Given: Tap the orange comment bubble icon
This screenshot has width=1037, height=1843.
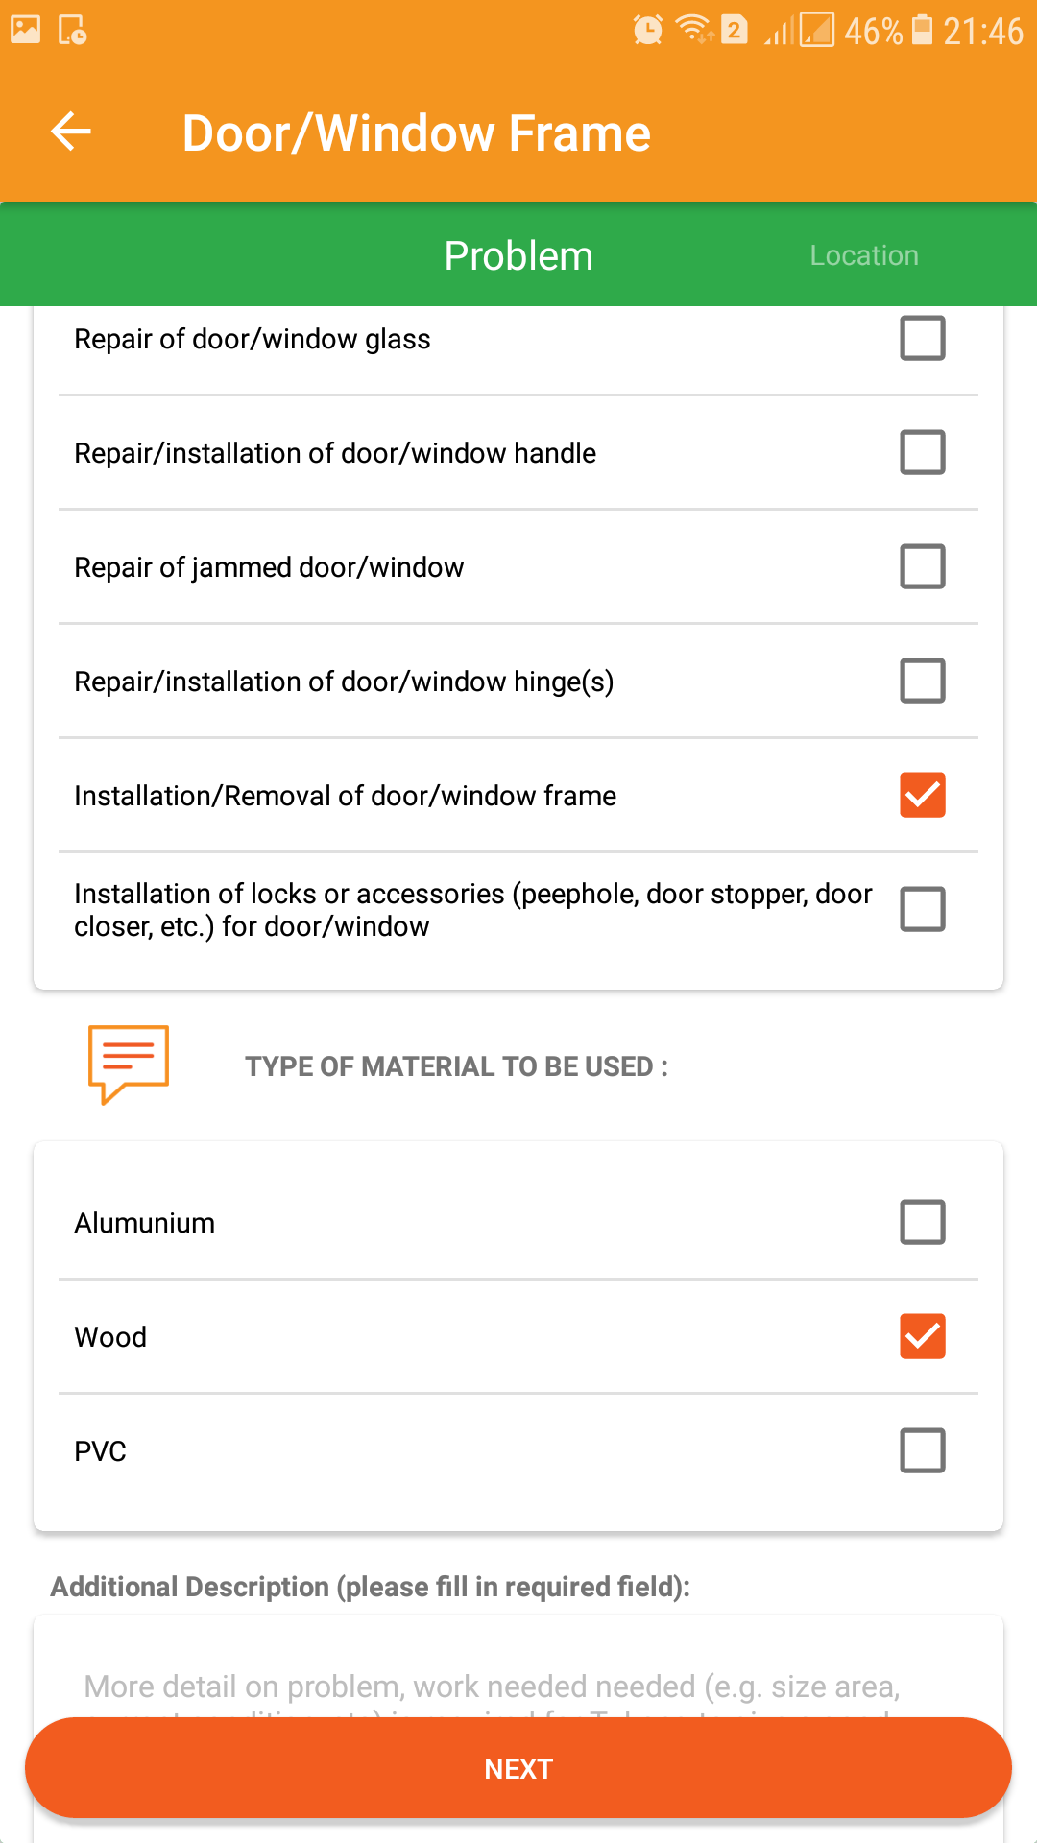Looking at the screenshot, I should (x=129, y=1064).
